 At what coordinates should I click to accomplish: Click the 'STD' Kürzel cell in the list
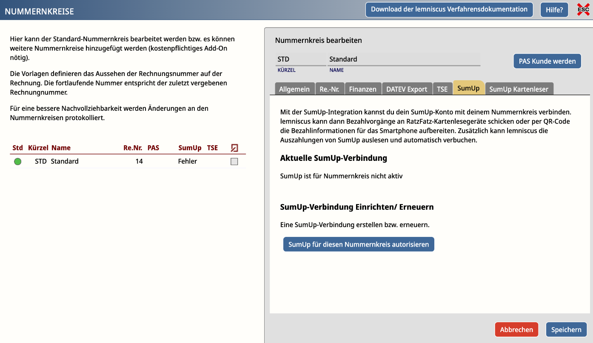(41, 161)
